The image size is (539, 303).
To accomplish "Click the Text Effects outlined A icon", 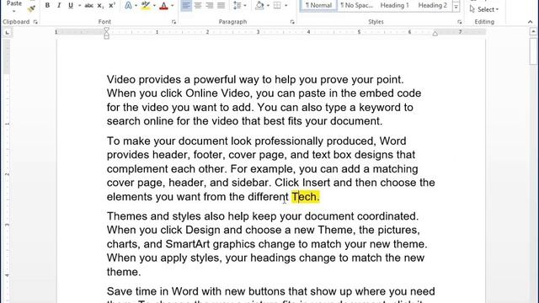I will (x=128, y=5).
